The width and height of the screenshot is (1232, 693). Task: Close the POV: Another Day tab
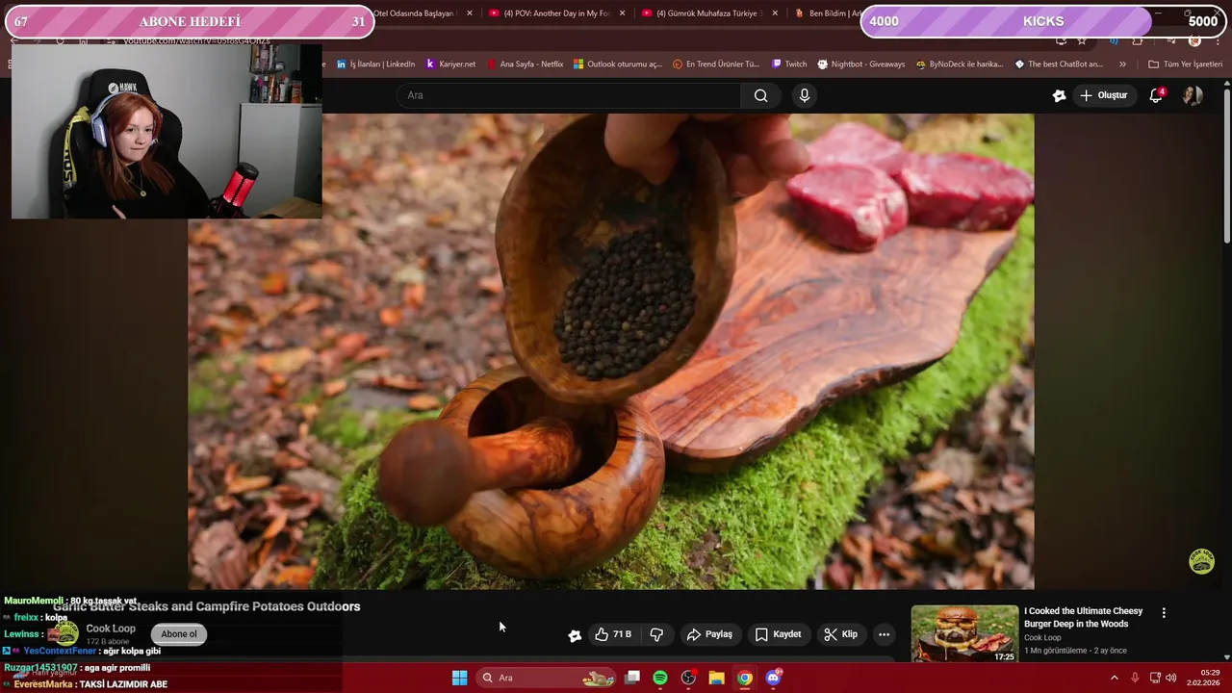tap(622, 13)
